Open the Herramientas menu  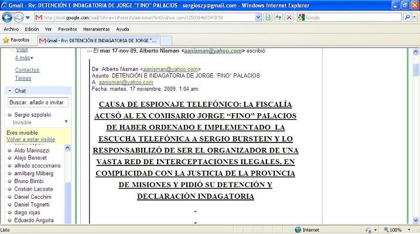click(97, 29)
